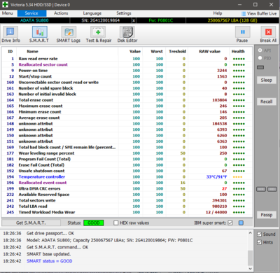Viewport: 280px width, 273px height.
Task: Select Maximum erase count row
Action: tap(127, 106)
